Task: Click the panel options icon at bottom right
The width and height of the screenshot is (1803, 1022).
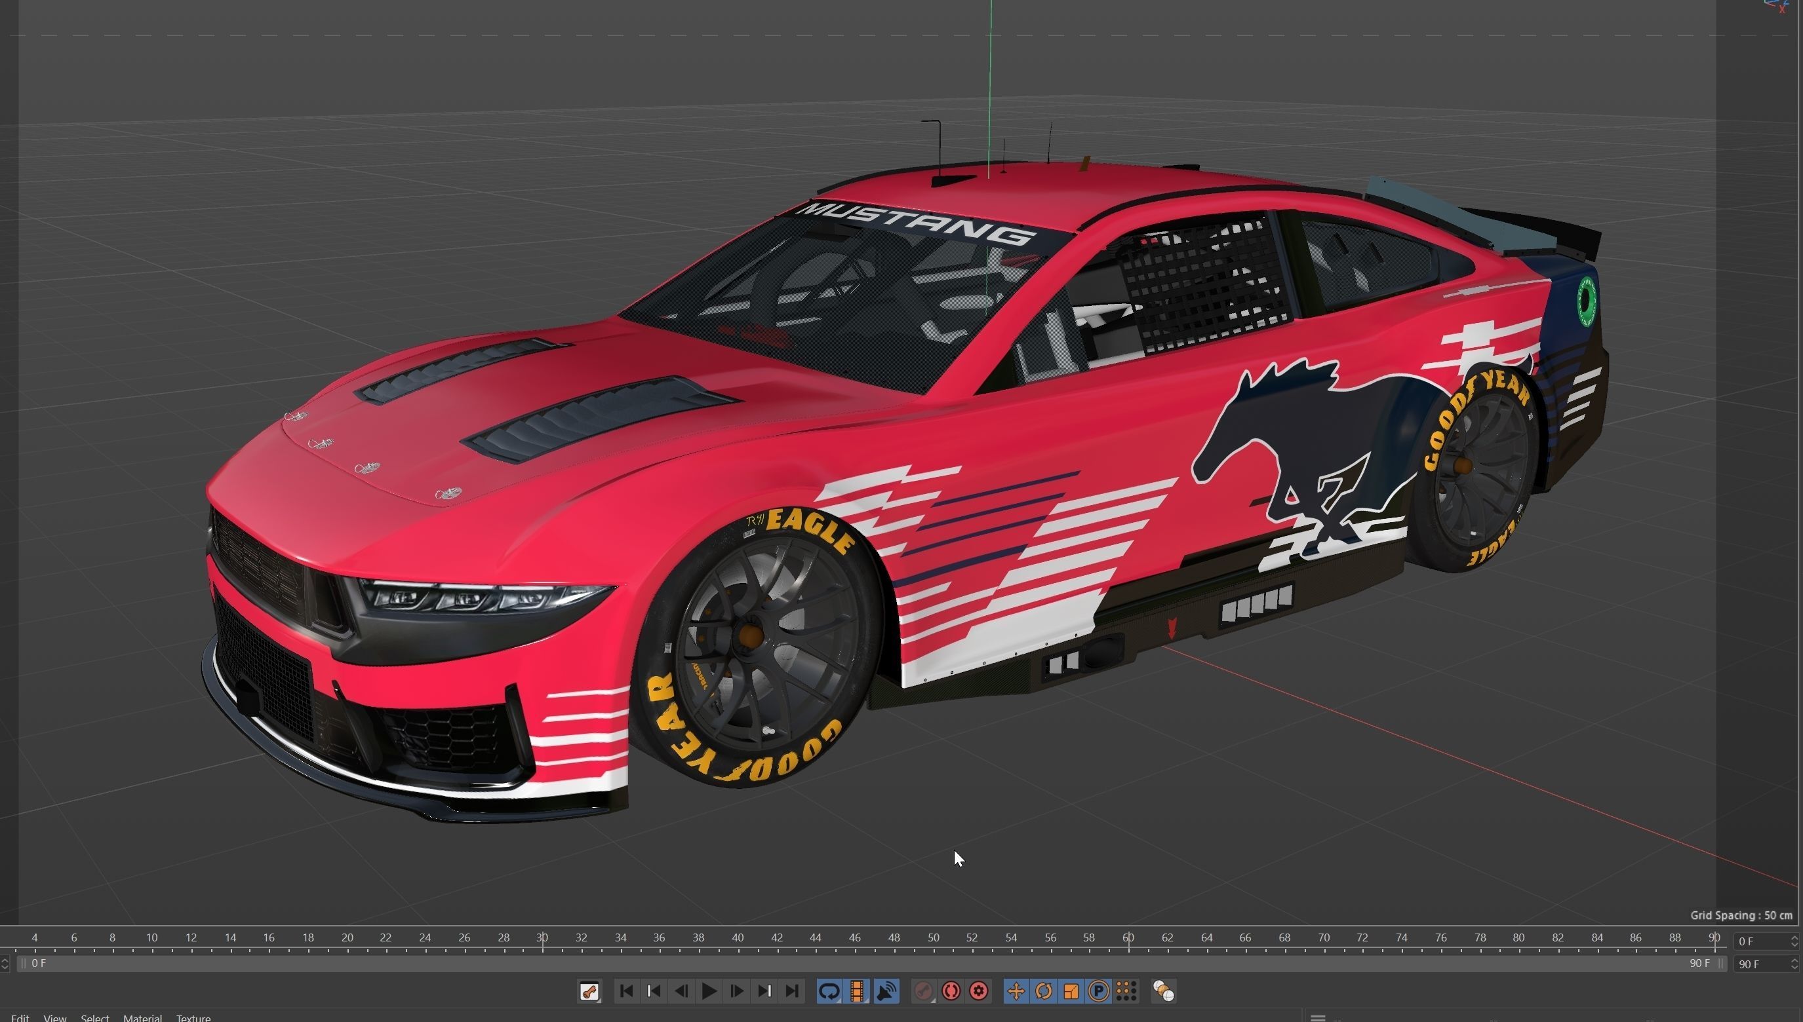Action: tap(1318, 1018)
